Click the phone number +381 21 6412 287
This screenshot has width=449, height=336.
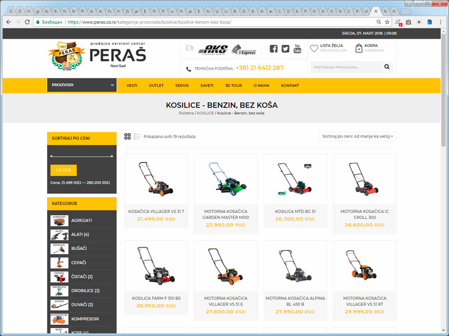coord(259,68)
